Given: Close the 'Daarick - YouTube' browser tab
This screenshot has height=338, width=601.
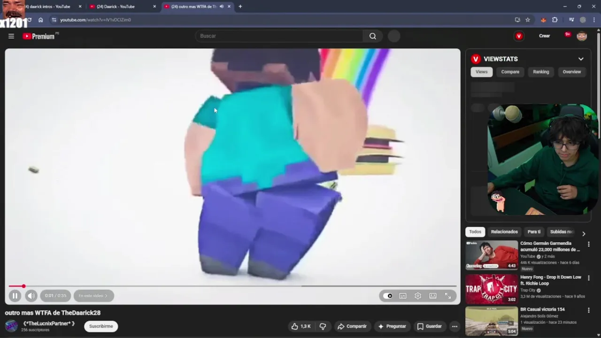Looking at the screenshot, I should tap(154, 7).
